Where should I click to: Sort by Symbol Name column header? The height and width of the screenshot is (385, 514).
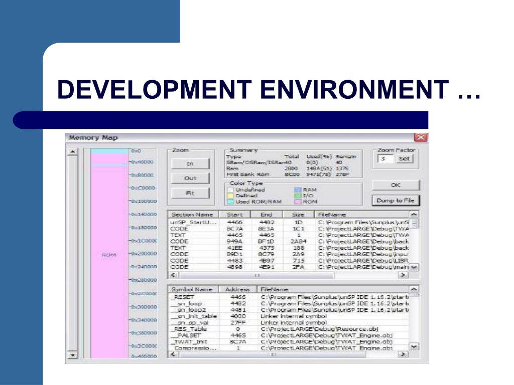(x=193, y=289)
